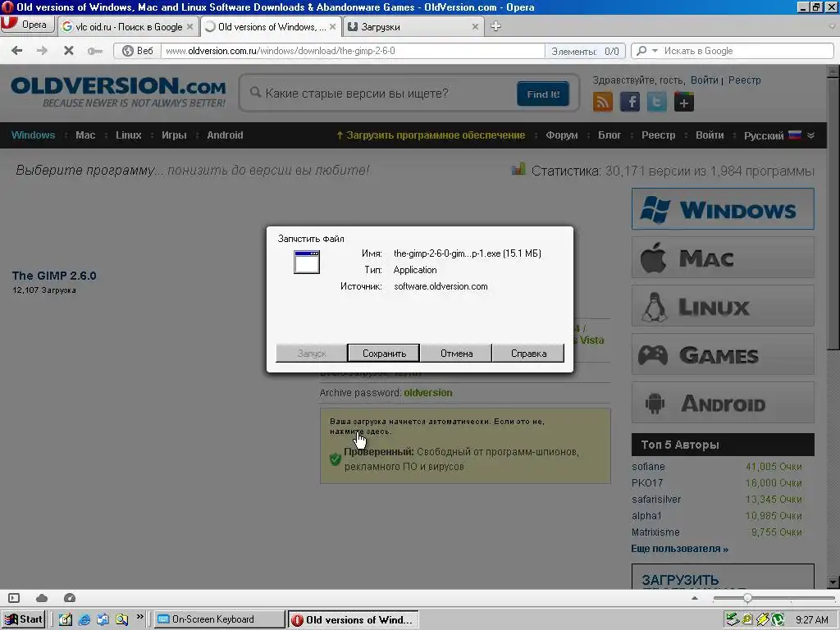This screenshot has height=630, width=840.
Task: Expand the Русский language dropdown
Action: [x=779, y=135]
